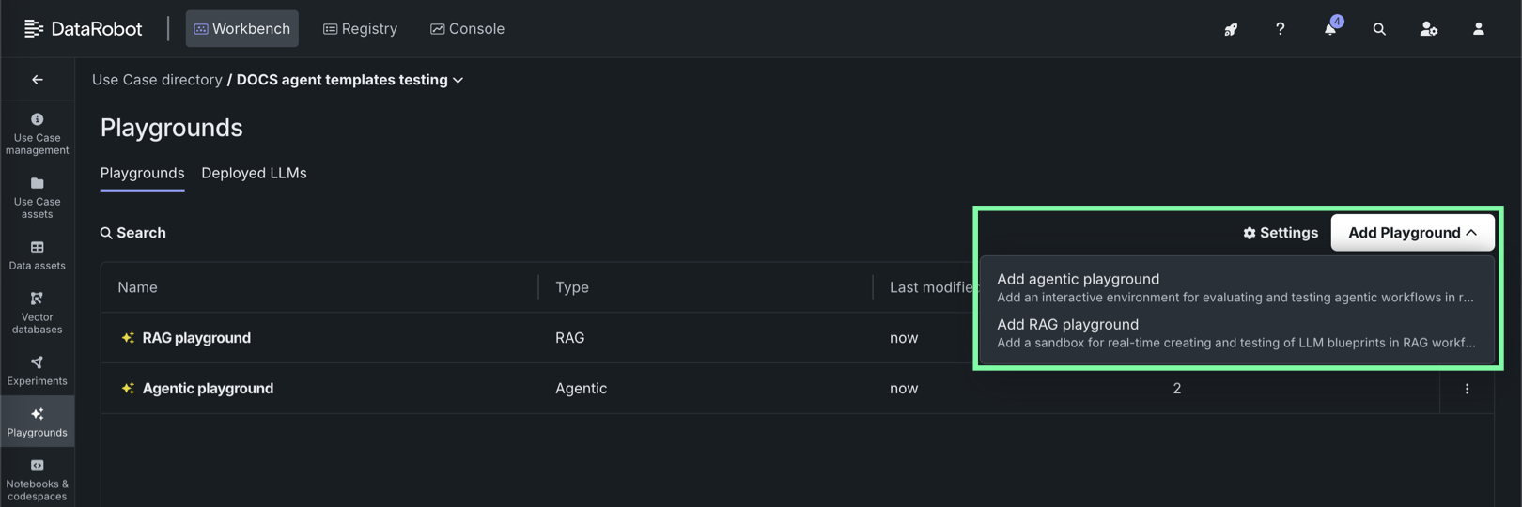The height and width of the screenshot is (507, 1522).
Task: Open Notebooks & codespaces sidebar item
Action: 38,479
